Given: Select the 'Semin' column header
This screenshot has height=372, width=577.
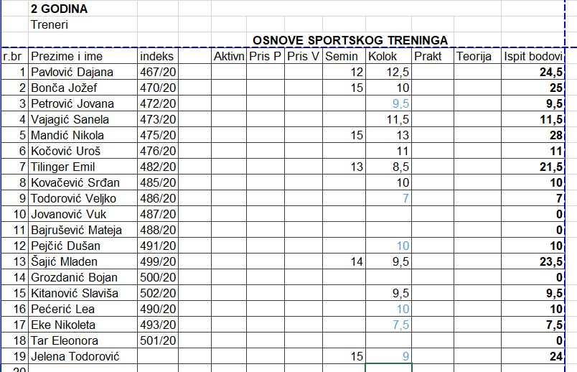Looking at the screenshot, I should (342, 56).
